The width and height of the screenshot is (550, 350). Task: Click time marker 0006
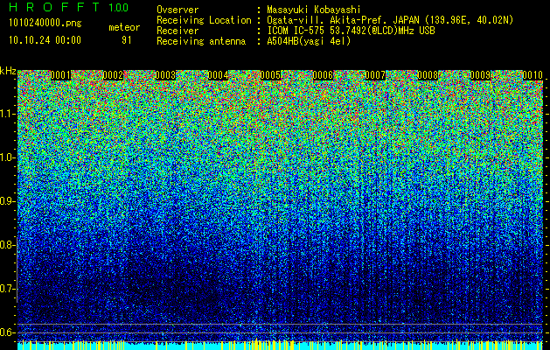323,75
